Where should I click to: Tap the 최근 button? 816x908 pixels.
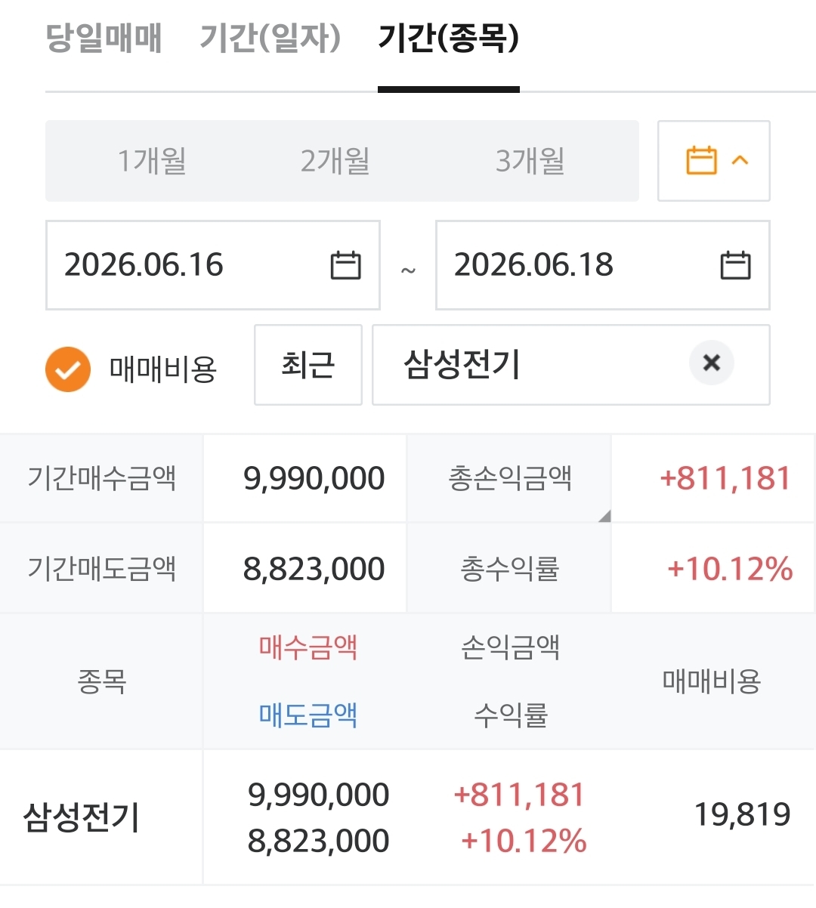point(308,365)
